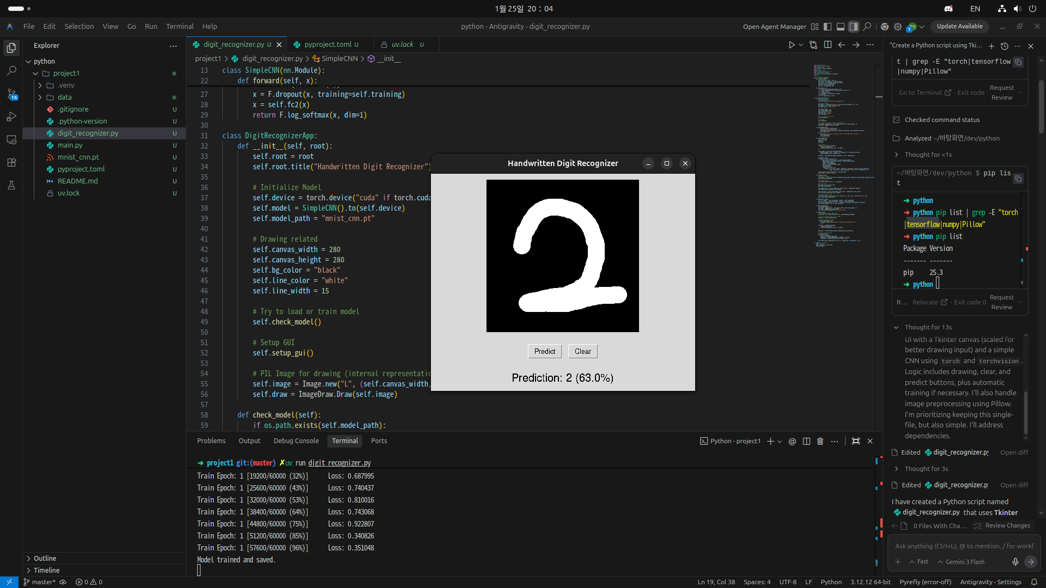Toggle the primary side bar layout
Image resolution: width=1046 pixels, height=588 pixels.
[x=828, y=27]
